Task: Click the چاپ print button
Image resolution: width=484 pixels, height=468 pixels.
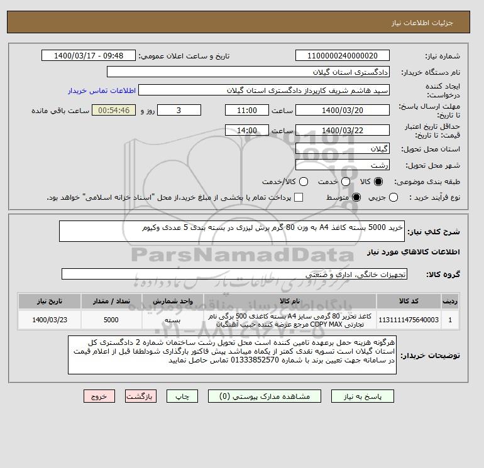Action: 182,396
